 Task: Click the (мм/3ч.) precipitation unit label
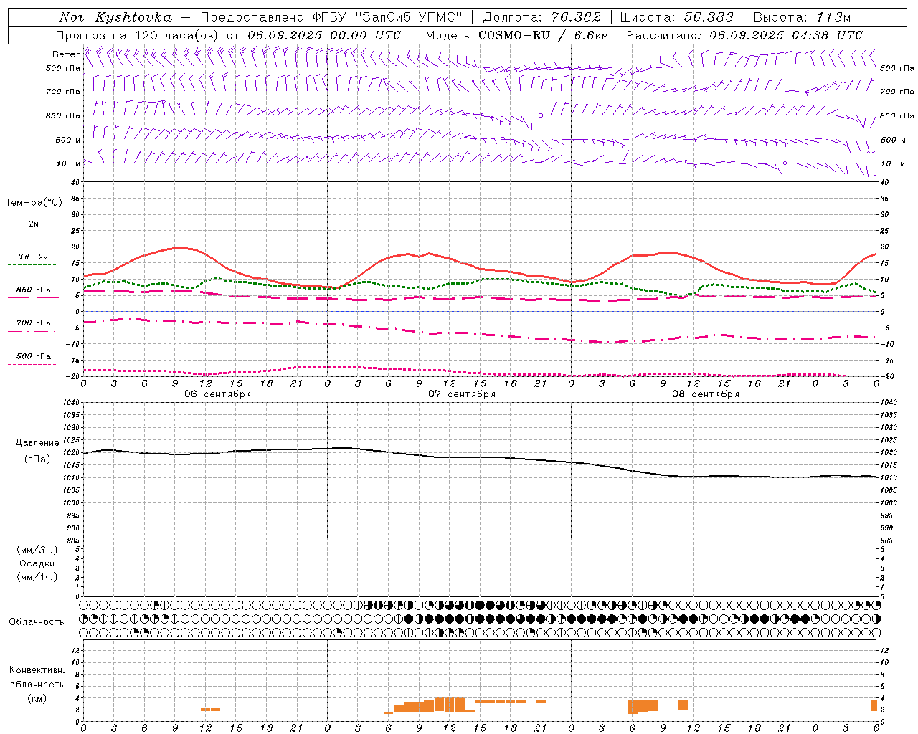tap(37, 550)
